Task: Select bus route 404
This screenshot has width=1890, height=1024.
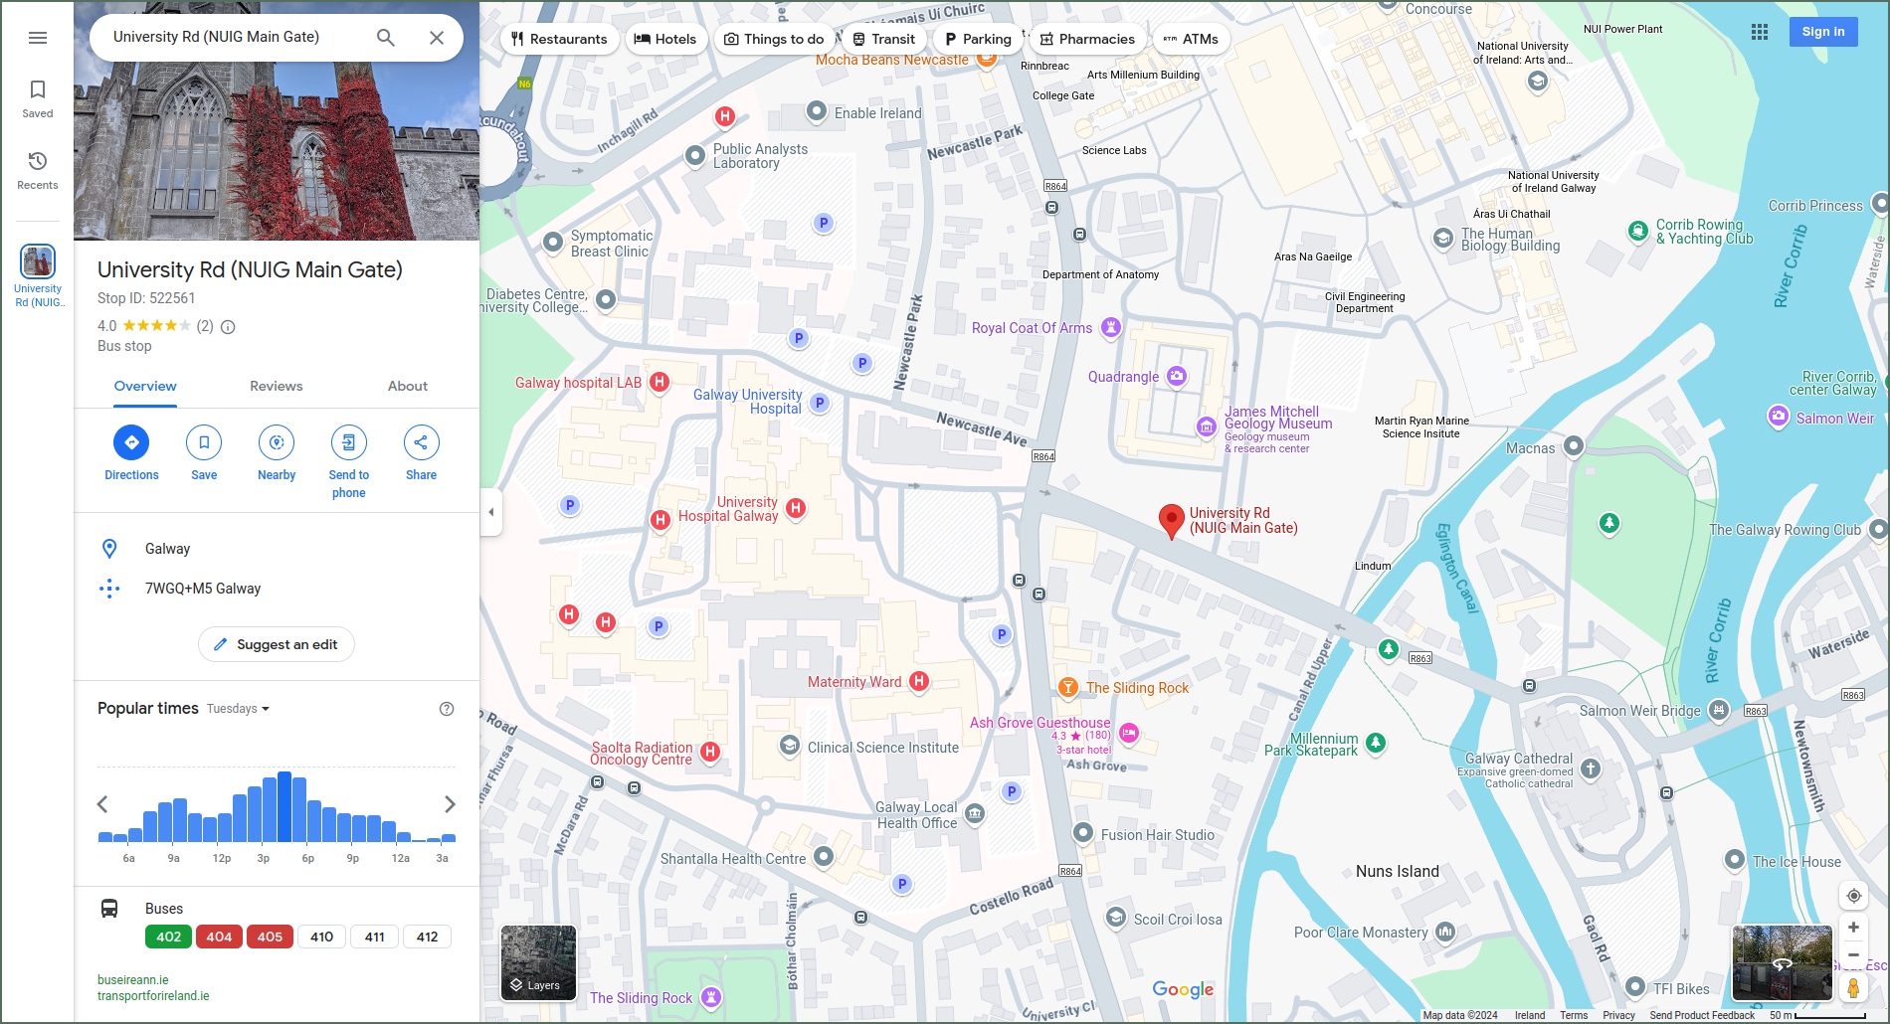Action: coord(220,937)
